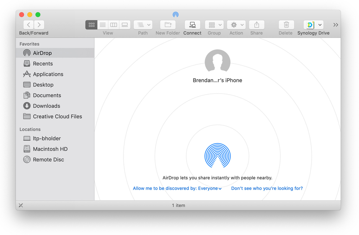359x235 pixels.
Task: Select the iPhone contact avatar
Action: pos(218,61)
